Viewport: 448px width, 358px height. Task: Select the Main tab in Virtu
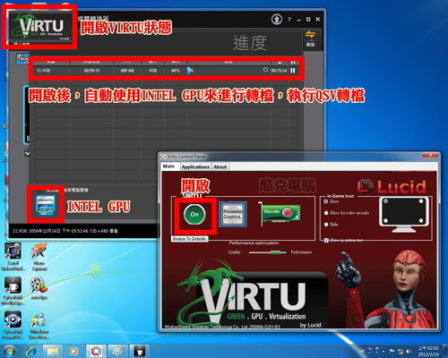(x=168, y=166)
